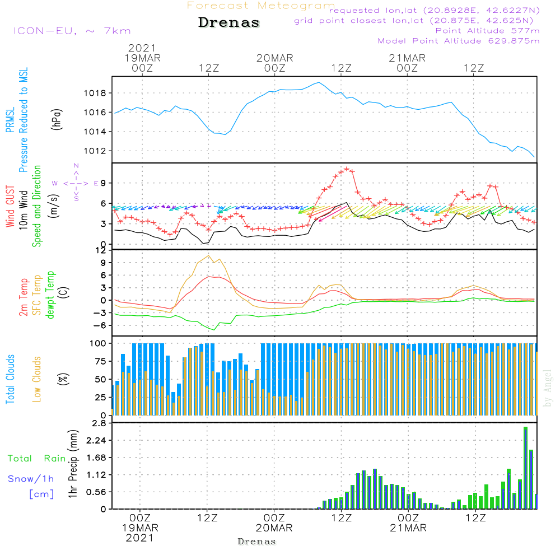Click the '25' cloud percentage tick

101,398
